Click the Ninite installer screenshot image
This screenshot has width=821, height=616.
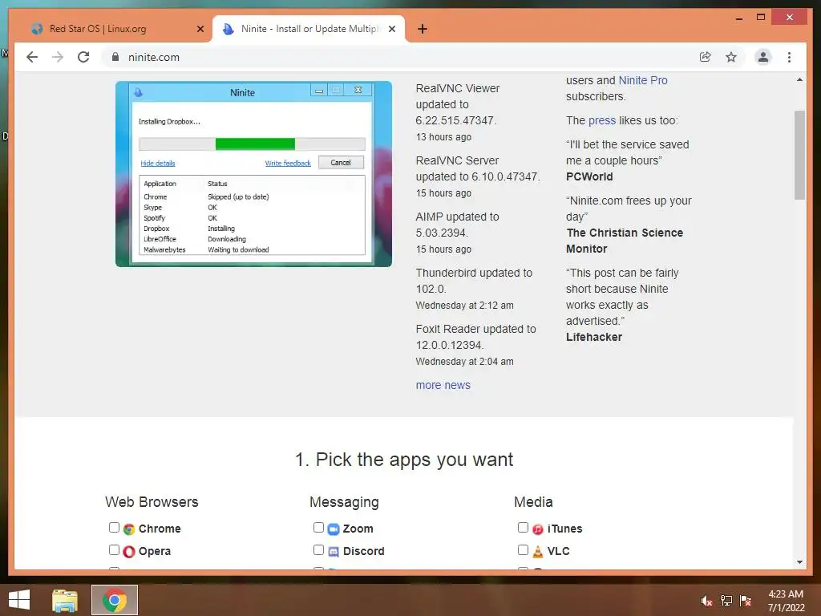click(253, 174)
